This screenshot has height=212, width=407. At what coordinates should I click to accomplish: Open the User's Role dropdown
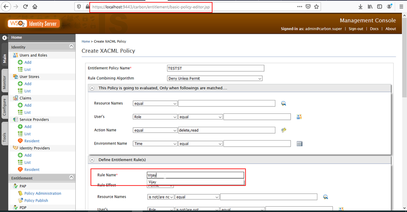[x=155, y=117]
